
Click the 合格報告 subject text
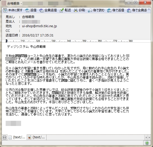(28, 17)
